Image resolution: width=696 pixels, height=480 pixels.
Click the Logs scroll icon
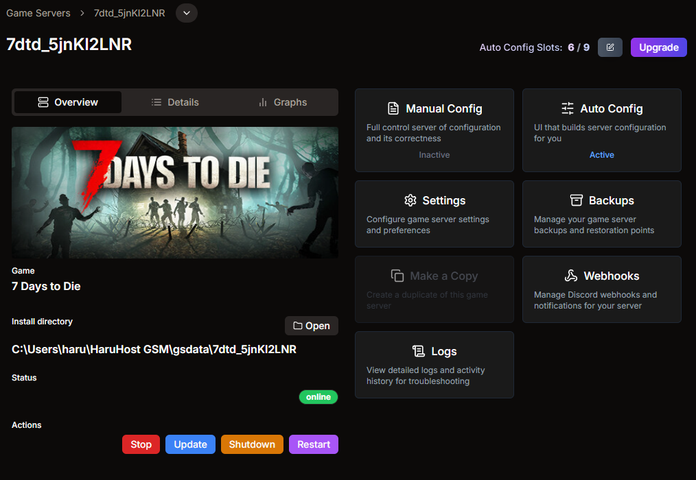(x=419, y=351)
